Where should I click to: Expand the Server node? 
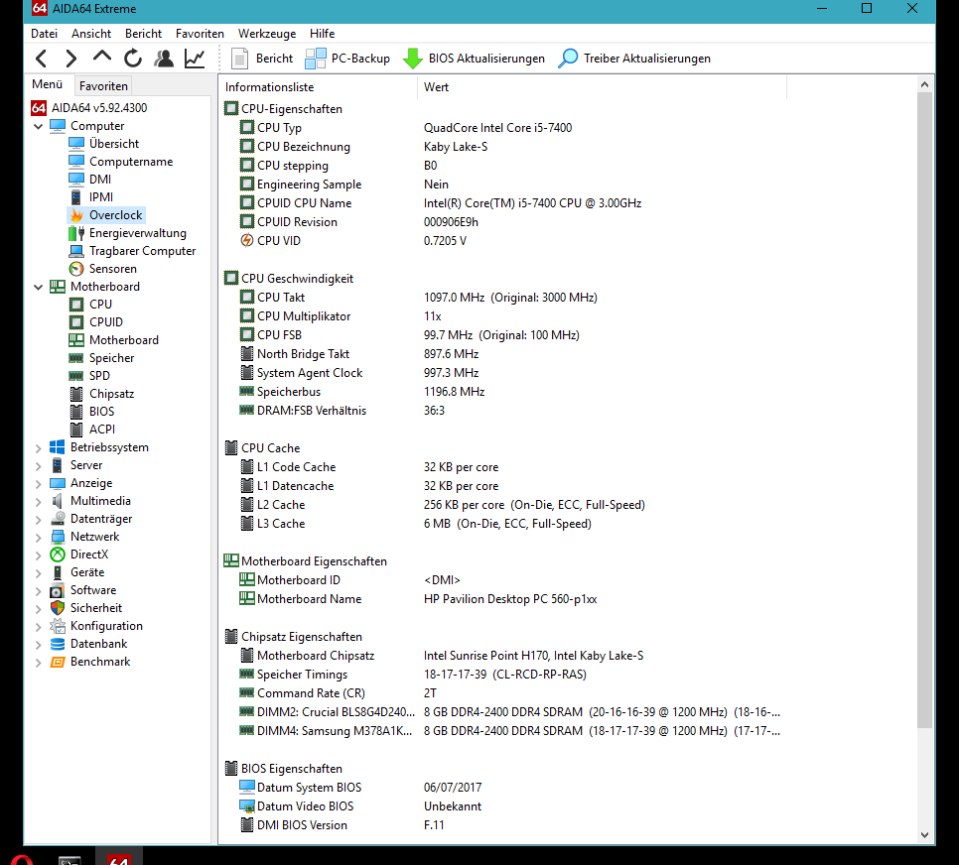[38, 466]
